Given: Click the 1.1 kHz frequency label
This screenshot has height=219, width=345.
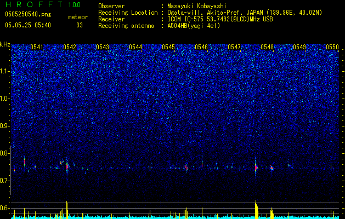Looking at the screenshot, I should tap(4, 71).
